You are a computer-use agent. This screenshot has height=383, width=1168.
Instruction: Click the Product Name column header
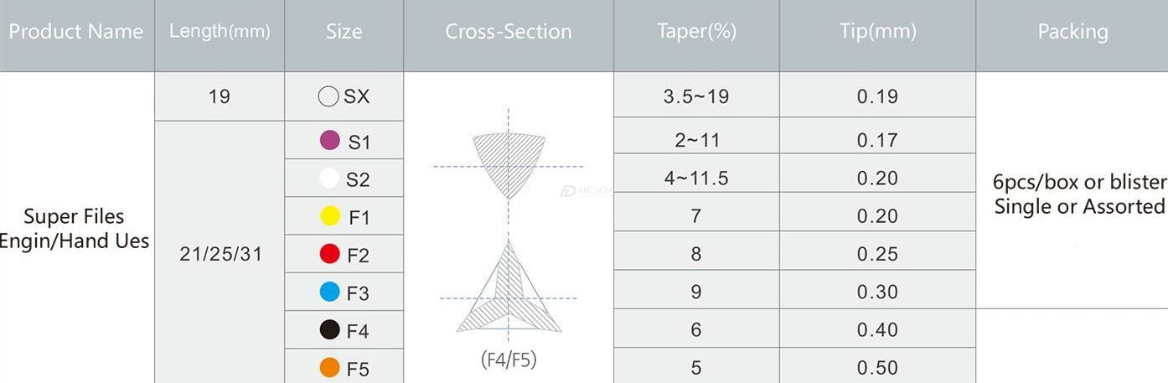(x=76, y=32)
